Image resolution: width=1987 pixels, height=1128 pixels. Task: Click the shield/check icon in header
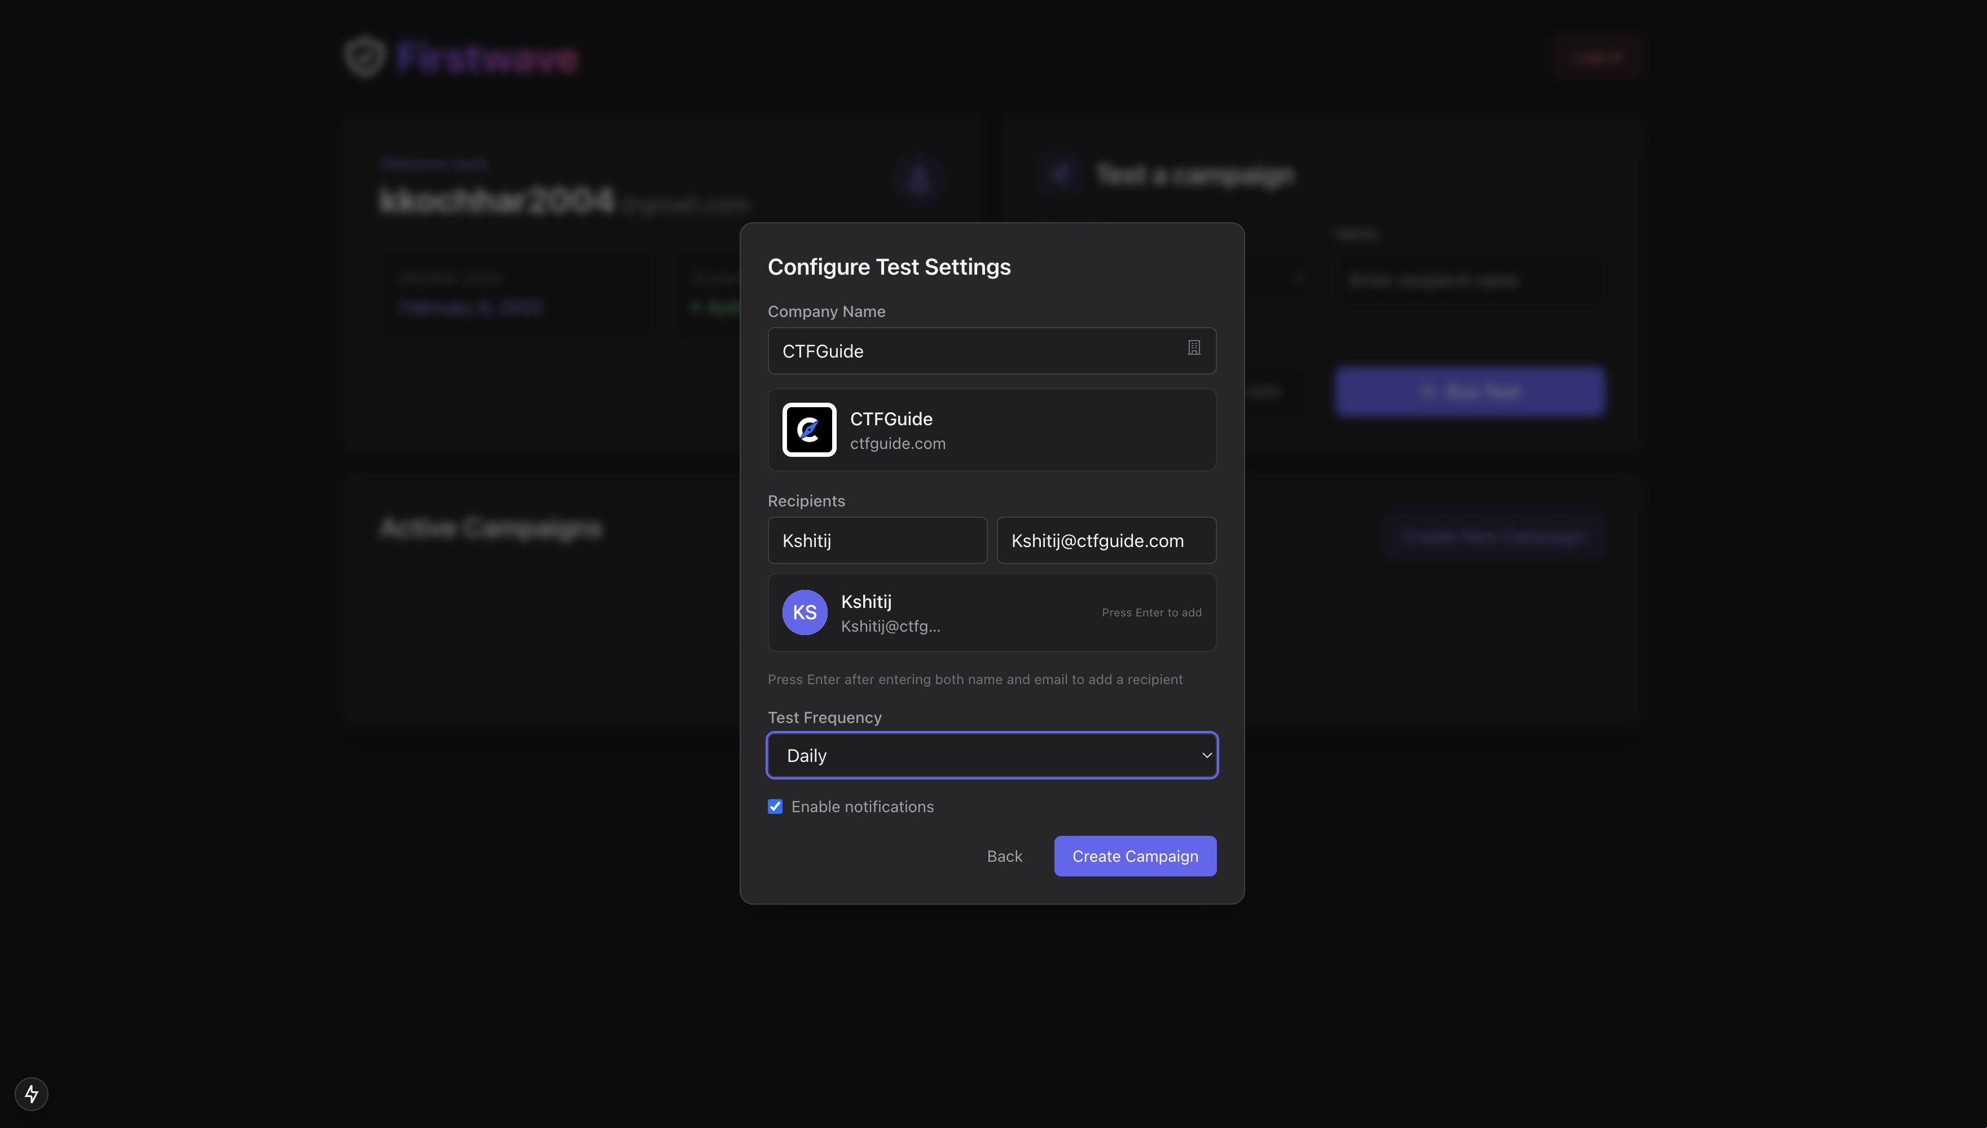(x=363, y=56)
